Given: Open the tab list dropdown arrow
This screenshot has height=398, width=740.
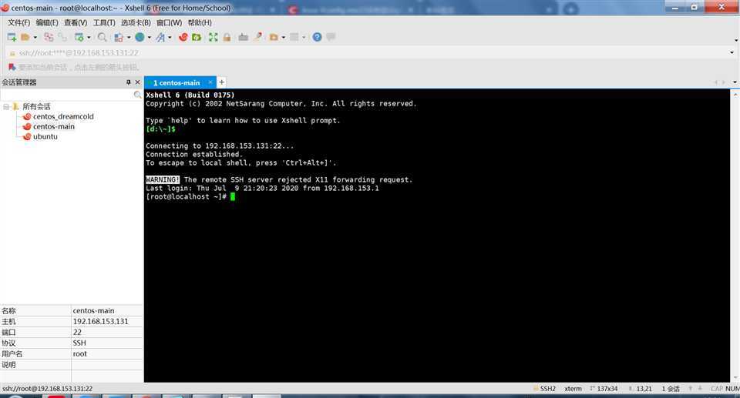Looking at the screenshot, I should [735, 82].
